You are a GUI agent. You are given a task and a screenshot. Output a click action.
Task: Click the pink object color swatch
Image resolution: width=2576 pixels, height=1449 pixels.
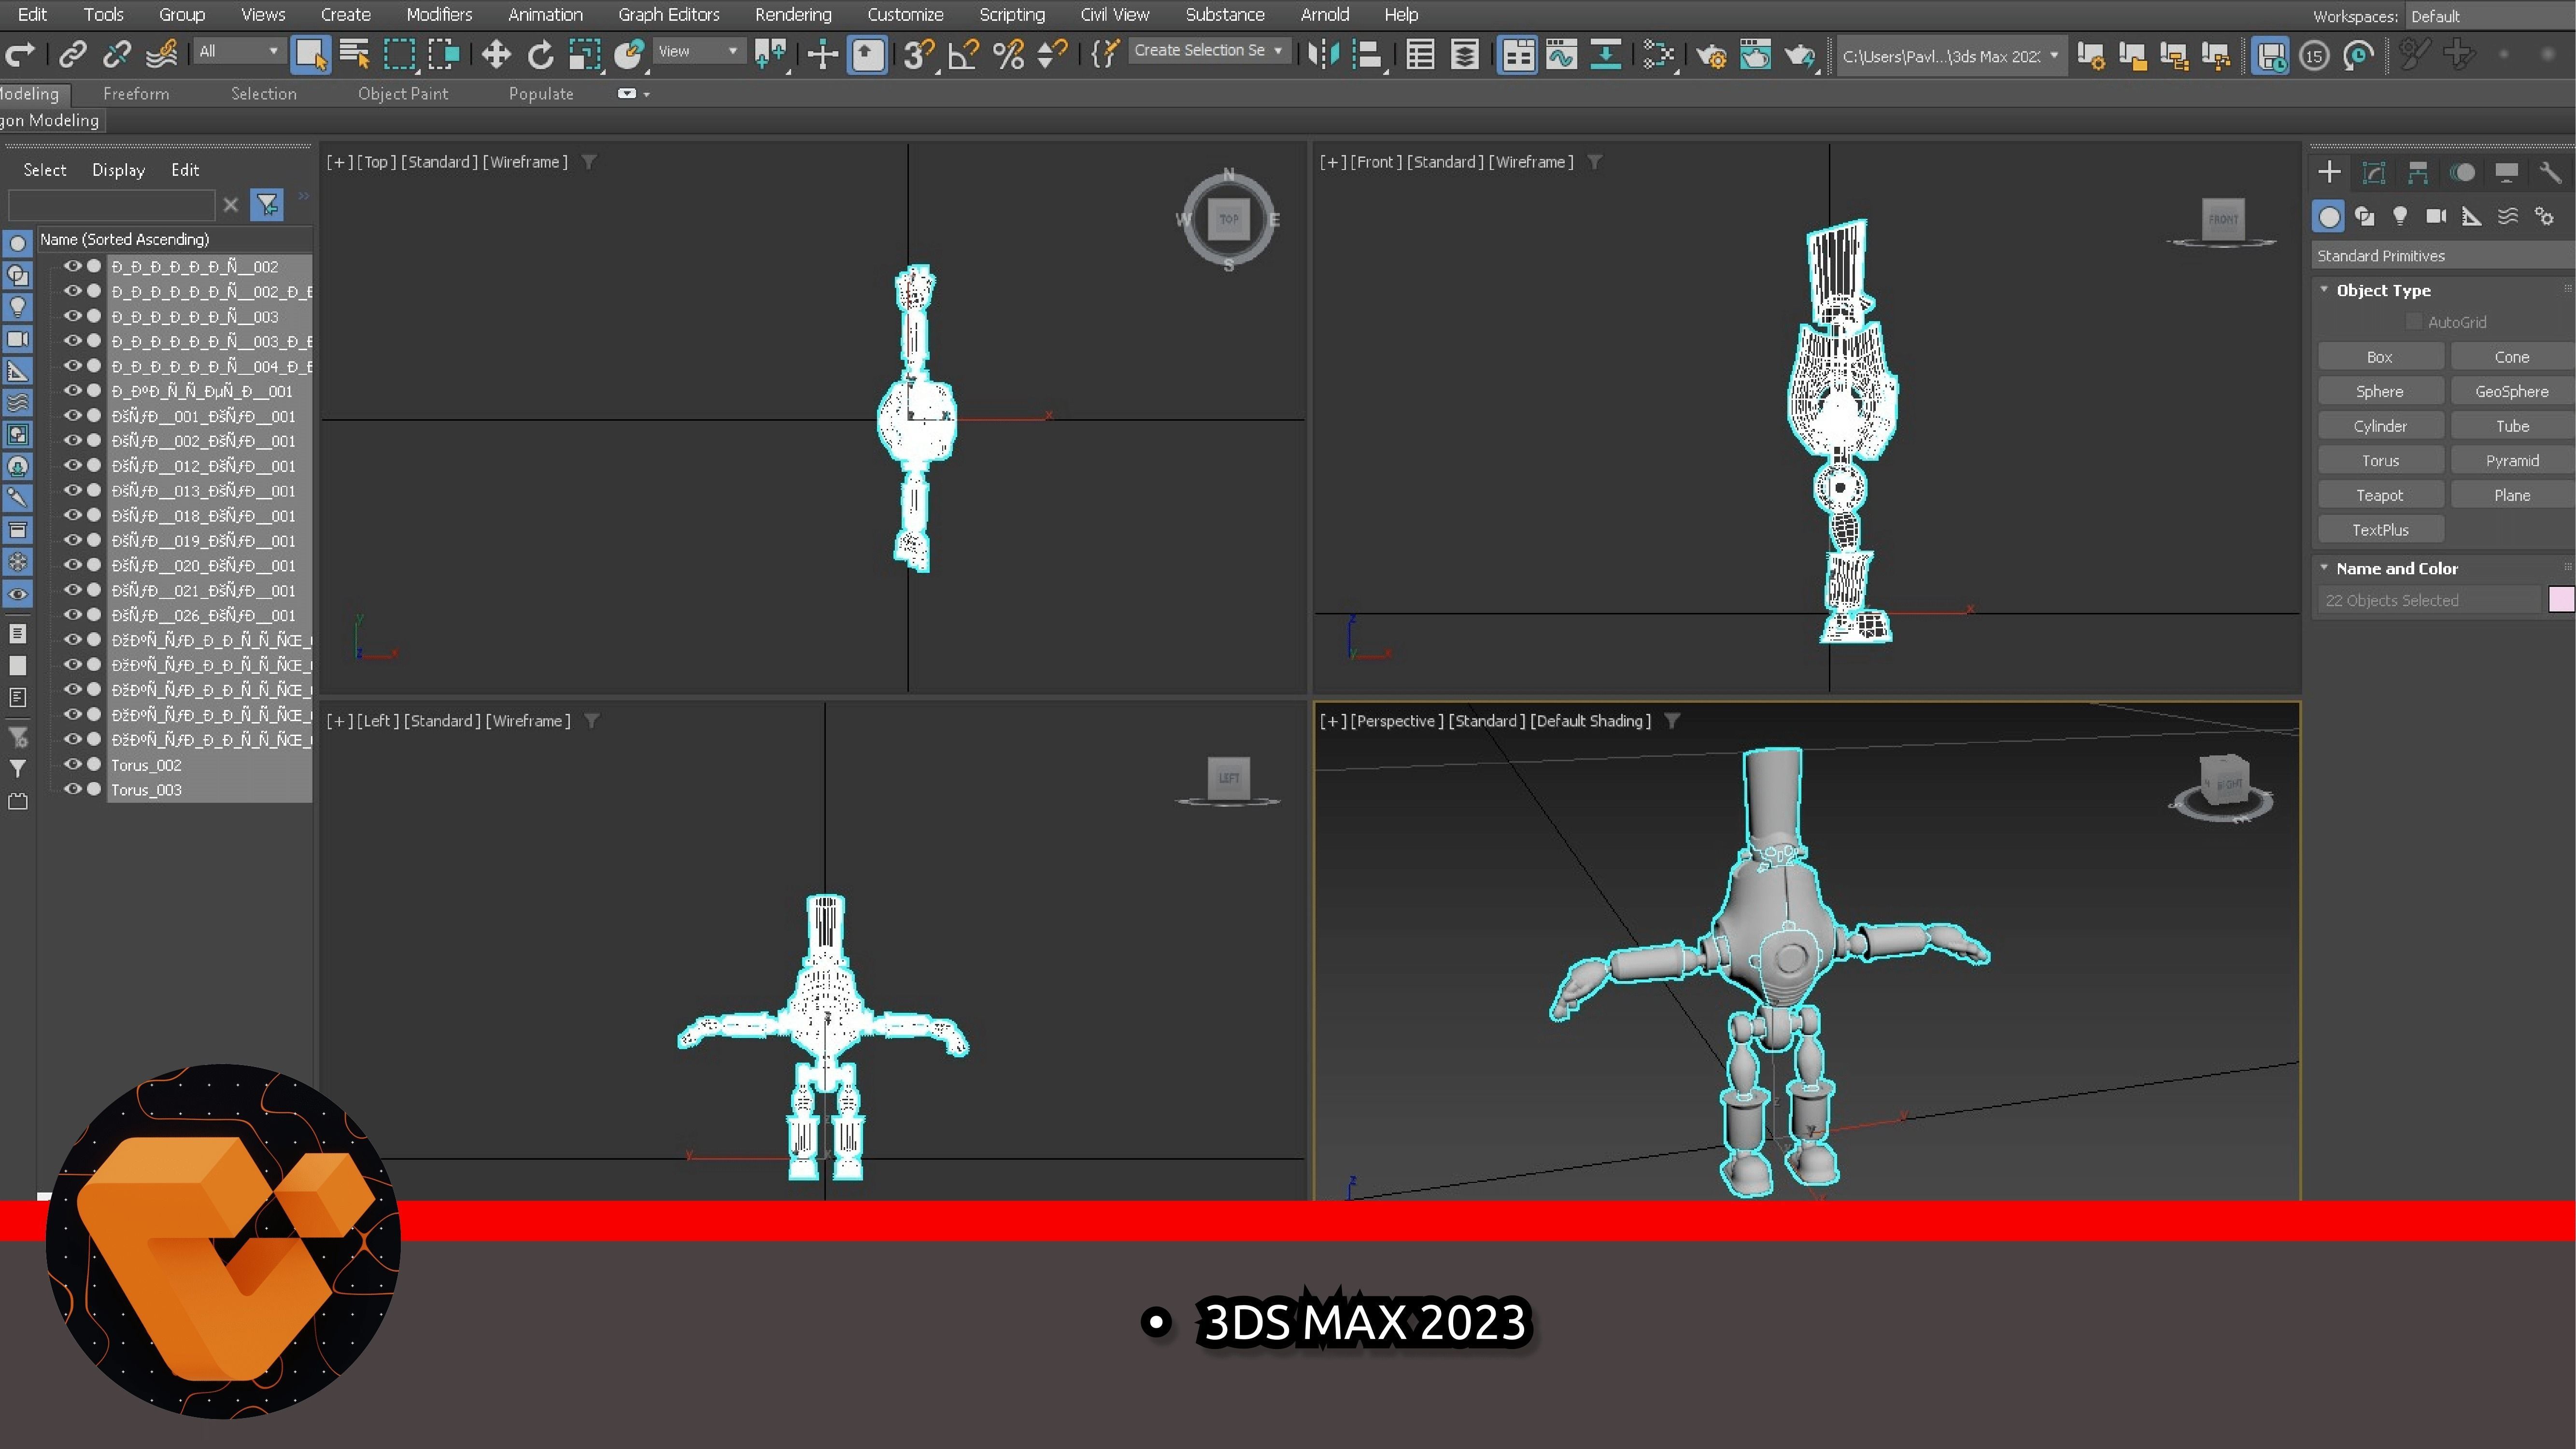point(2561,600)
